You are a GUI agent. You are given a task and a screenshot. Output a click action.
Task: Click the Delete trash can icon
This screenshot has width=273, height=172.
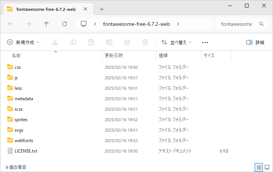(145, 42)
